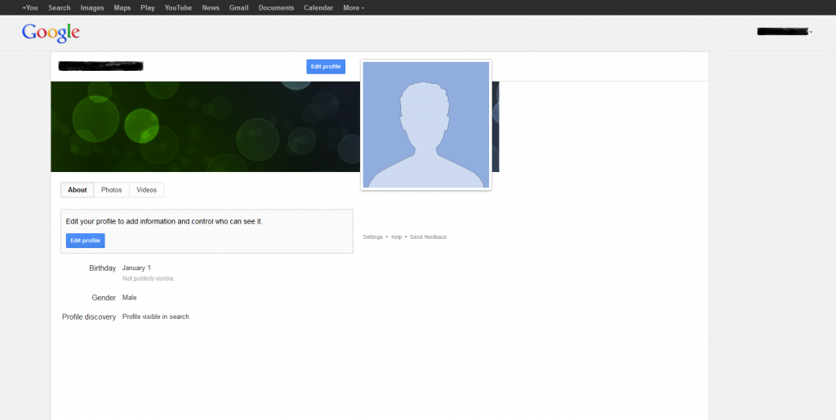Viewport: 836px width, 420px height.
Task: Go to Search in the top bar
Action: click(59, 8)
